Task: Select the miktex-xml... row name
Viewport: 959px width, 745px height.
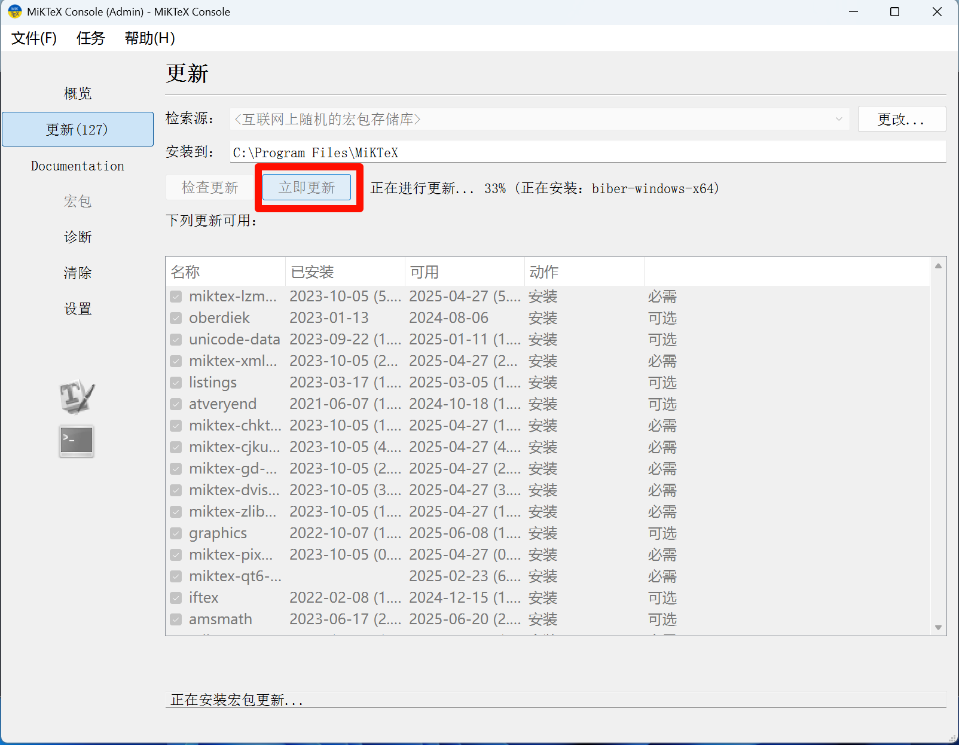Action: tap(233, 361)
